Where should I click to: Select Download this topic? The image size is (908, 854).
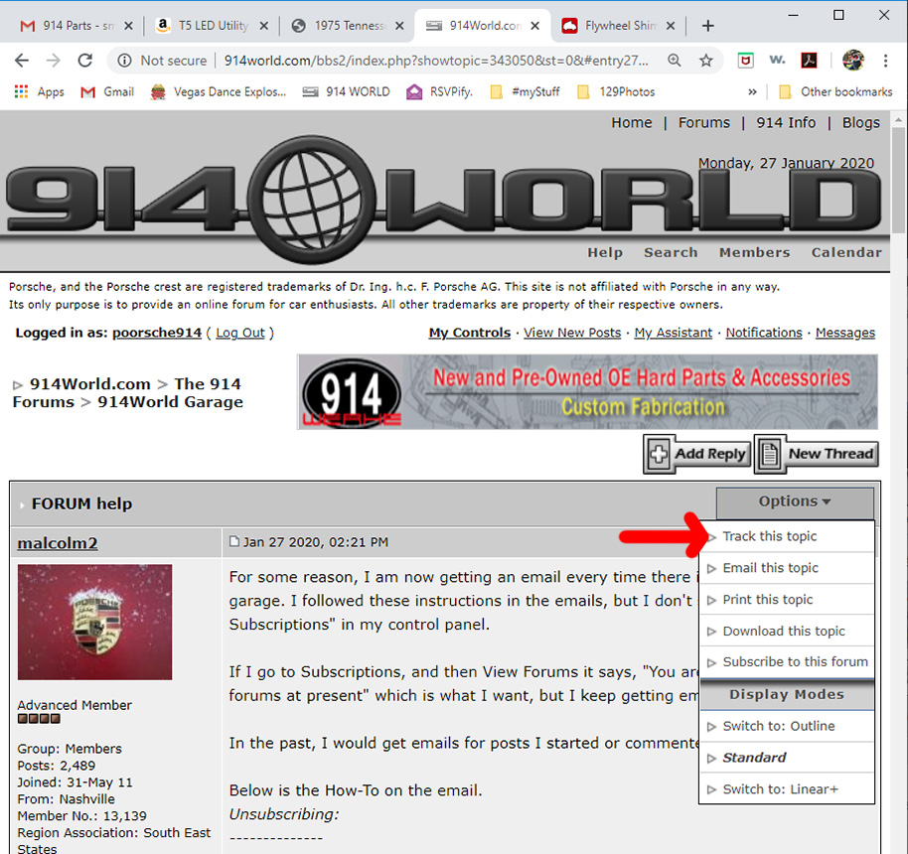787,632
